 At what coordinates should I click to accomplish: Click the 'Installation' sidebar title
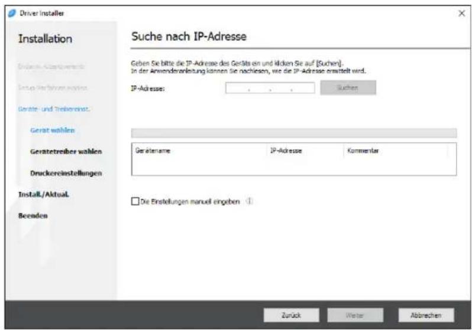45,39
